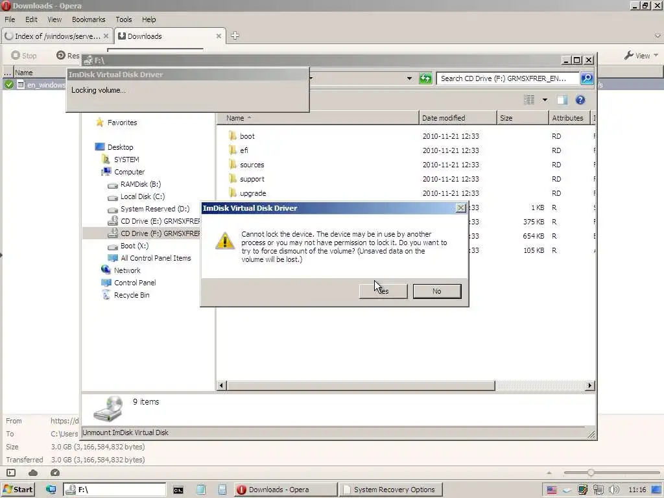
Task: Open the command prompt taskbar icon
Action: coord(178,490)
